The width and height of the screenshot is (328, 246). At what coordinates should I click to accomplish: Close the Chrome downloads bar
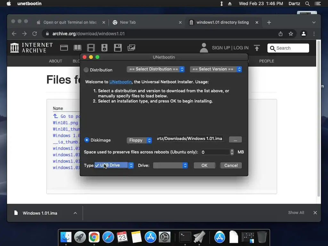pyautogui.click(x=315, y=213)
